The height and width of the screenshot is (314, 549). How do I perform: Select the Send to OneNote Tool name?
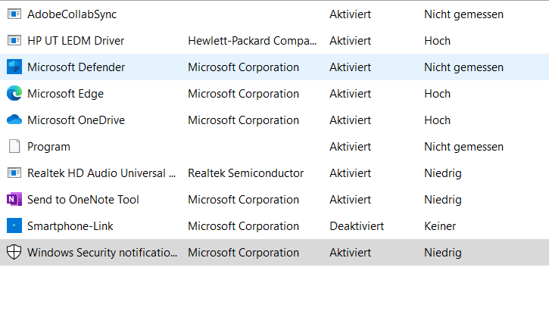(83, 200)
